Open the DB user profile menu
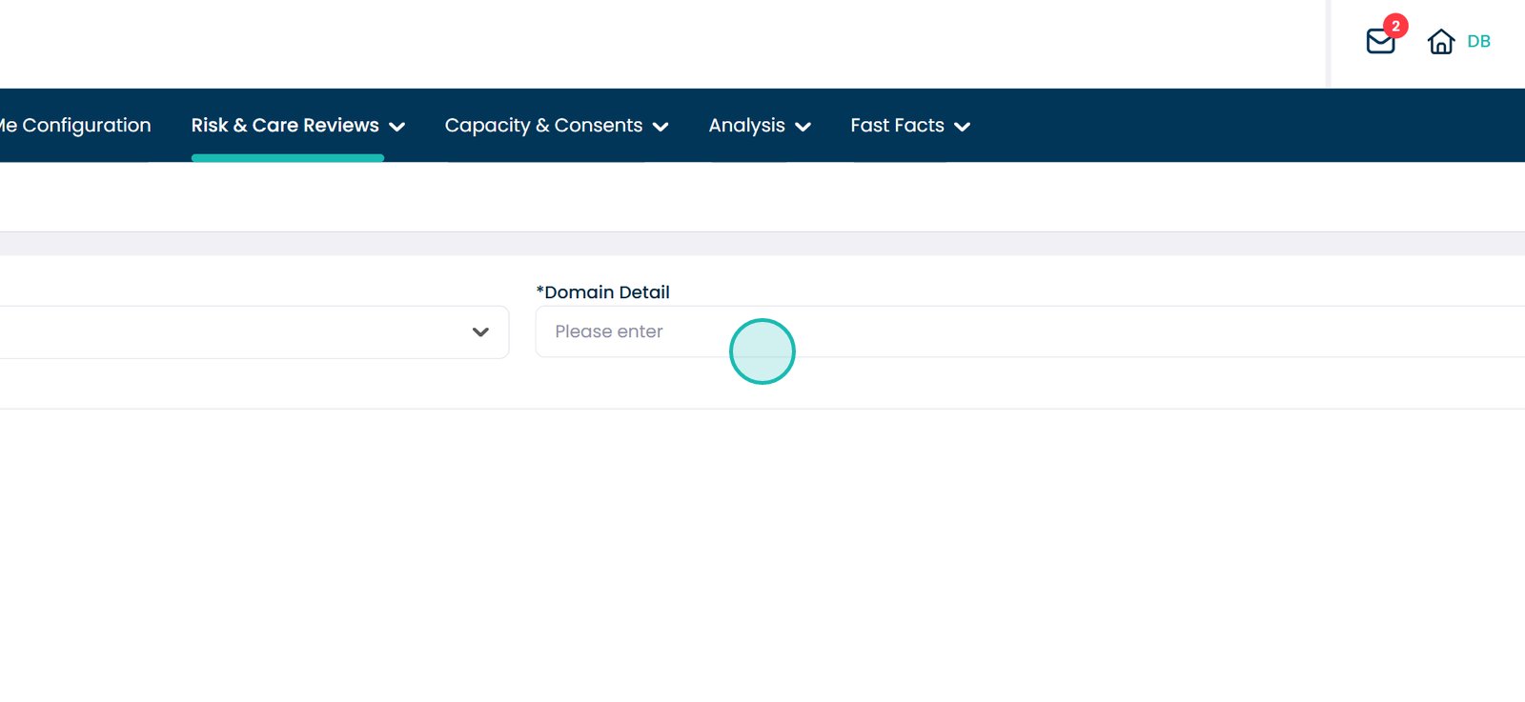The width and height of the screenshot is (1525, 702). (x=1478, y=42)
